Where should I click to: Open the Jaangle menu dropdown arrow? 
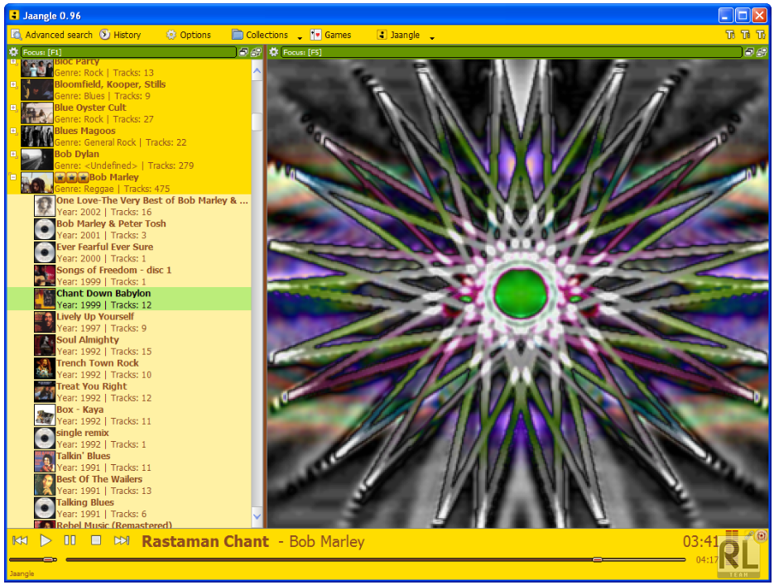pyautogui.click(x=432, y=37)
